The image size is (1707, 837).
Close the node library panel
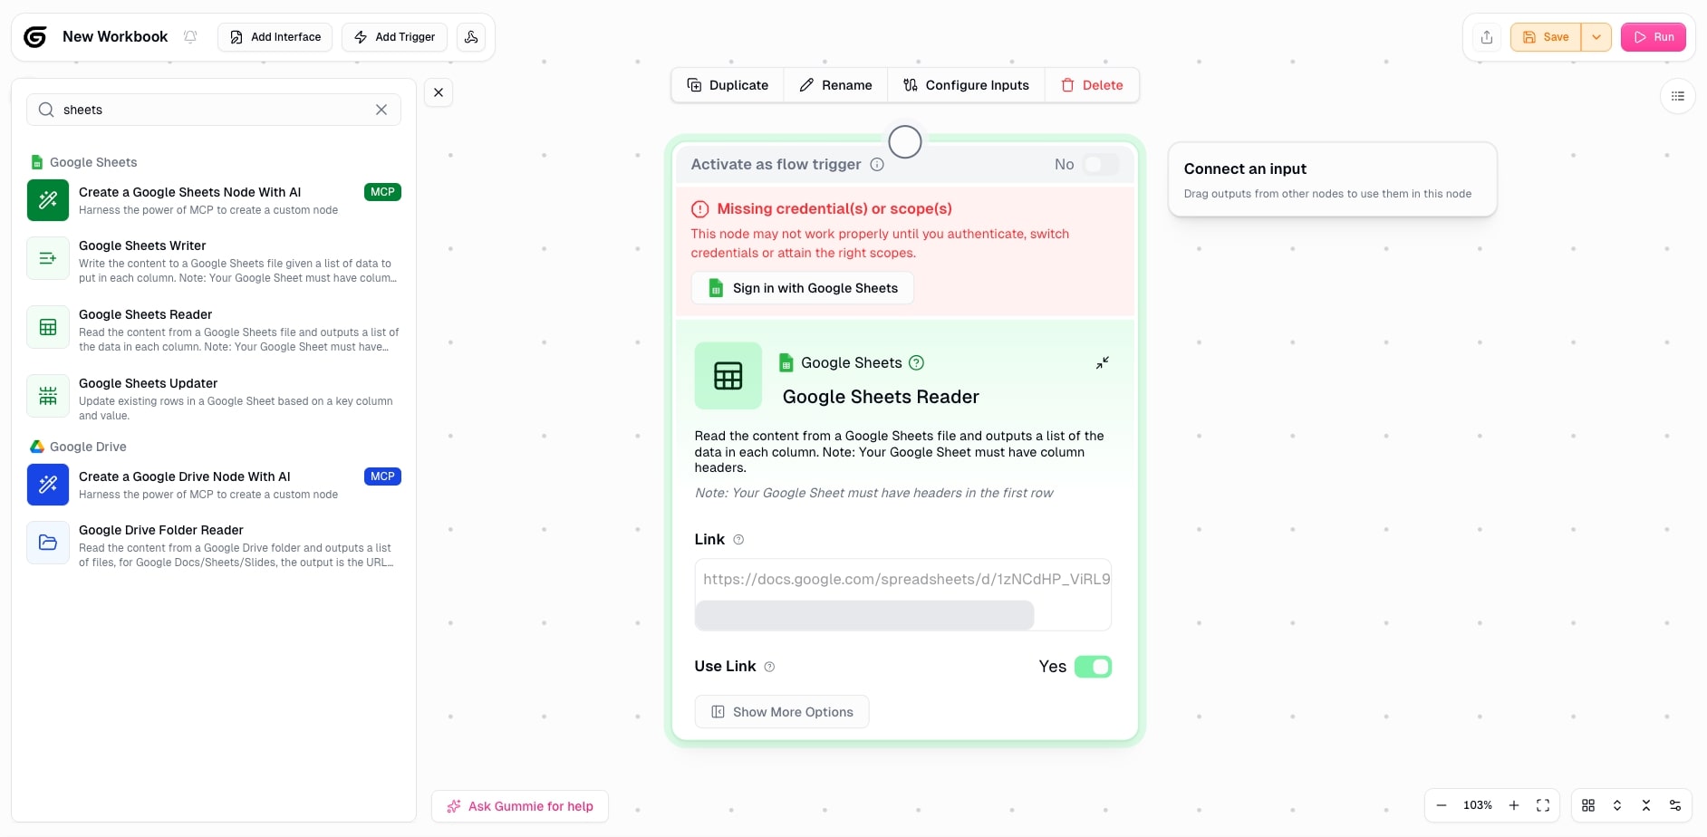439,92
